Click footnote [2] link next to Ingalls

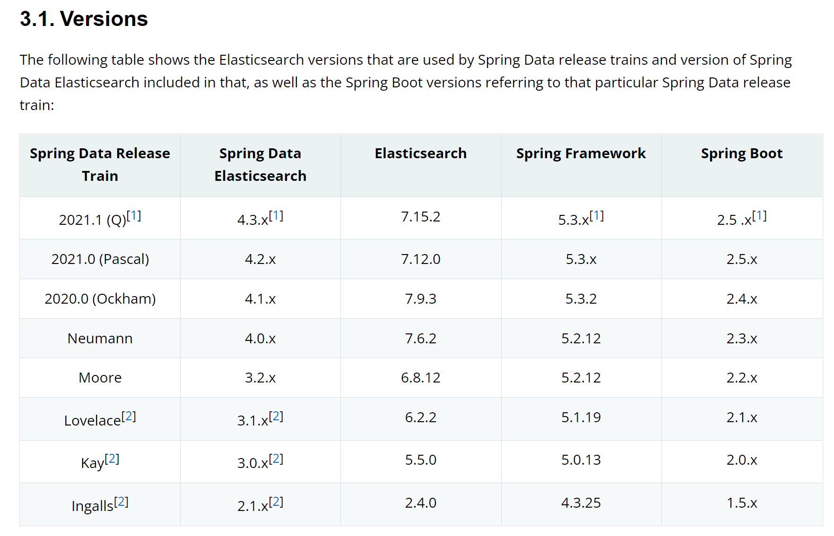click(x=121, y=502)
